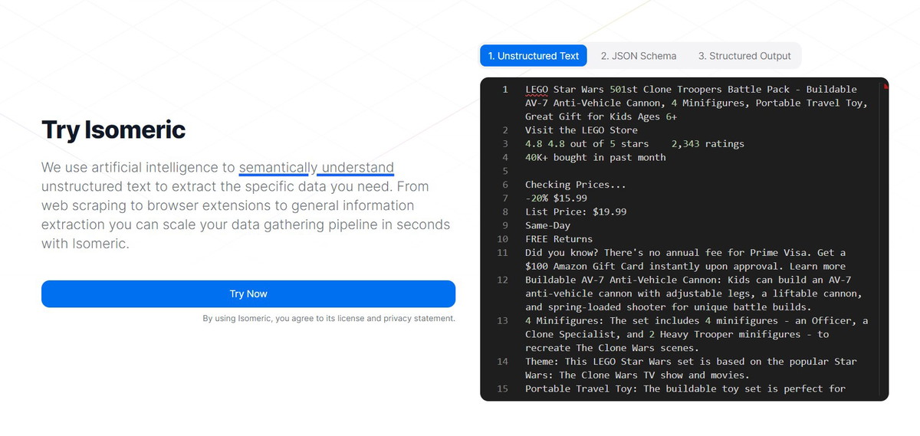Switch to the Unstructured Text tab
This screenshot has height=436, width=920.
click(533, 56)
